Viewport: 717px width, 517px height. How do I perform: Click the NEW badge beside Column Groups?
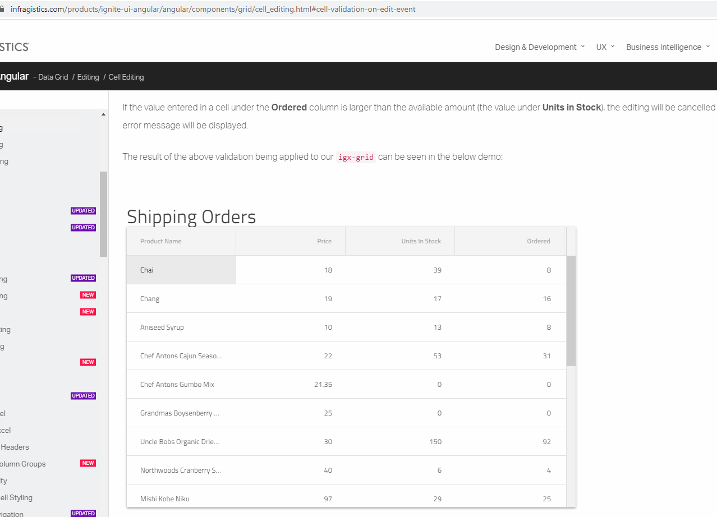click(88, 463)
